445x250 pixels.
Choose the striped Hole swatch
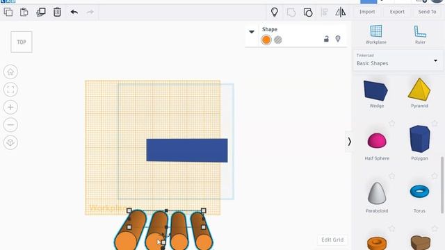278,40
